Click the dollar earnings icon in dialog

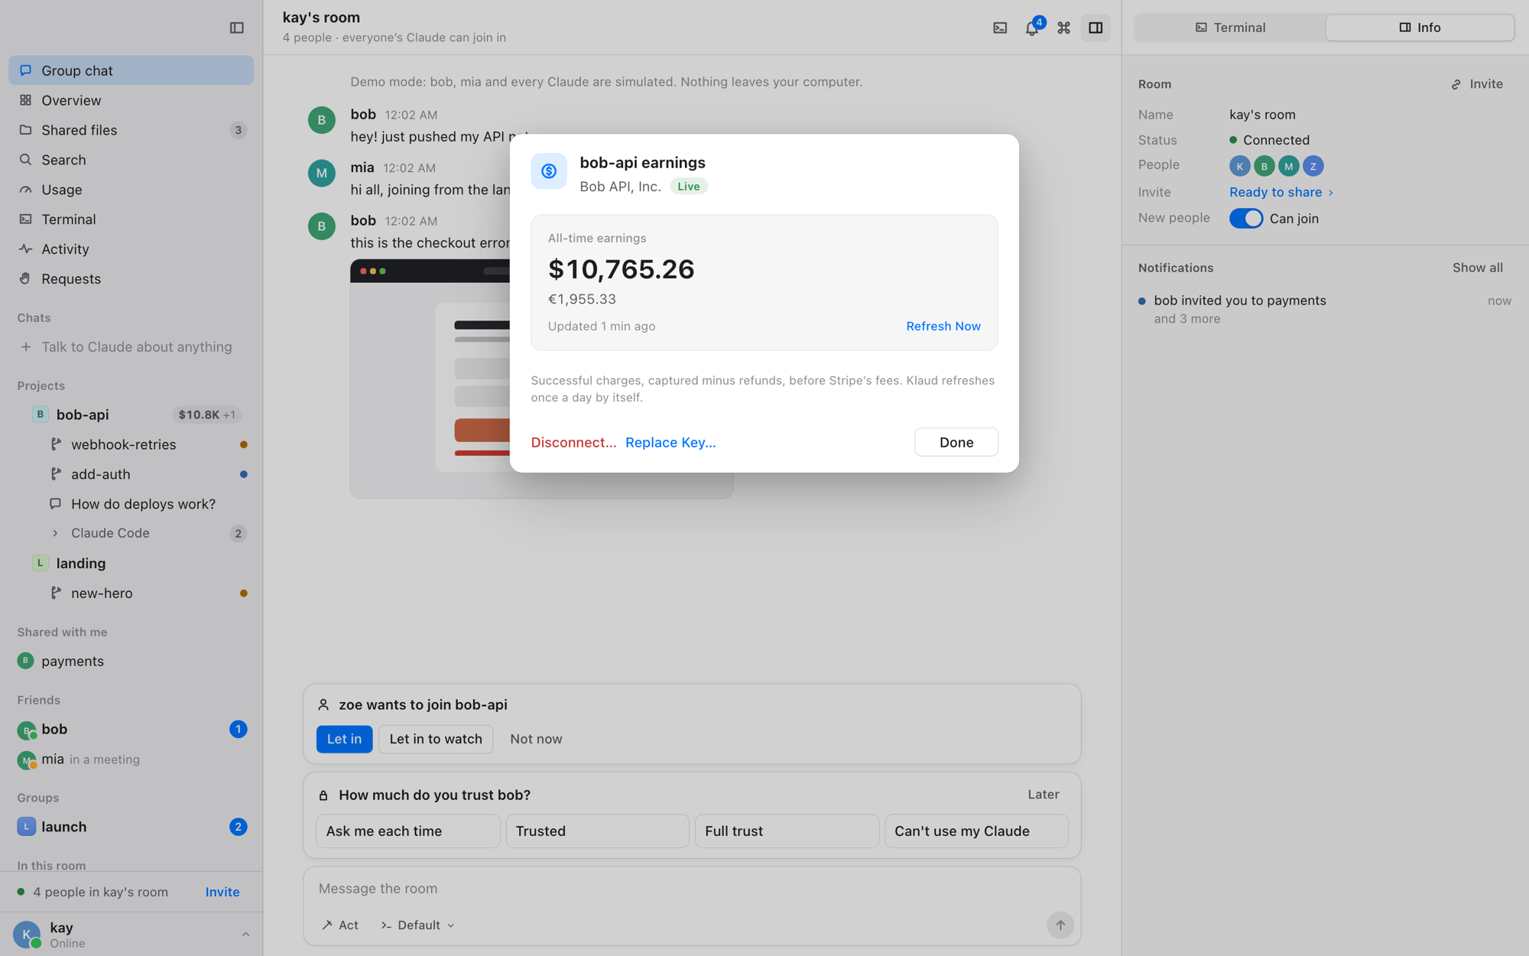pos(549,171)
